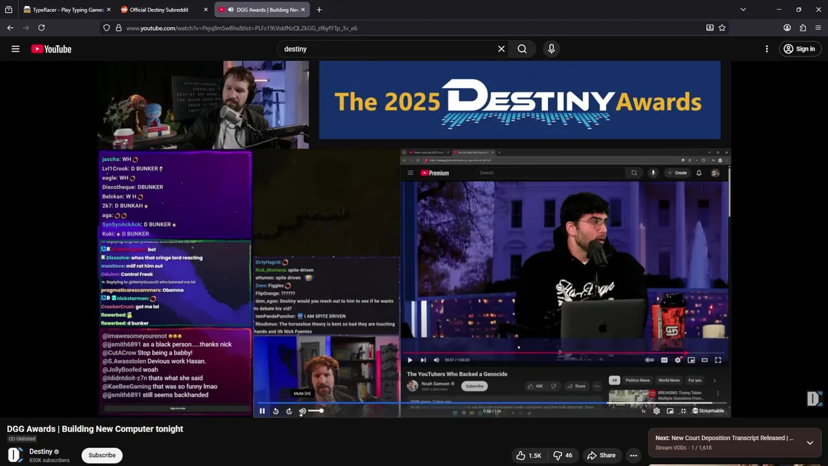Go to YouTube home via the logo

51,49
